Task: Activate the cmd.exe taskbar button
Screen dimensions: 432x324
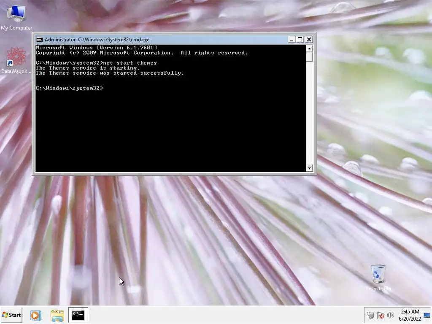Action: [x=78, y=315]
